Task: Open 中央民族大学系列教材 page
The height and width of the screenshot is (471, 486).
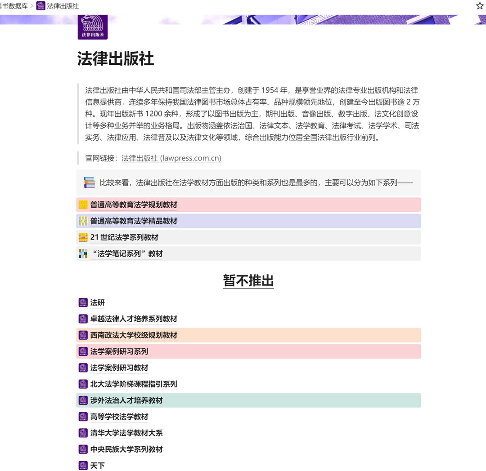Action: (x=126, y=449)
